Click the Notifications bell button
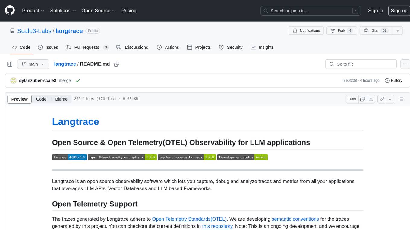Screen dimensions: 410x230 pyautogui.click(x=306, y=31)
